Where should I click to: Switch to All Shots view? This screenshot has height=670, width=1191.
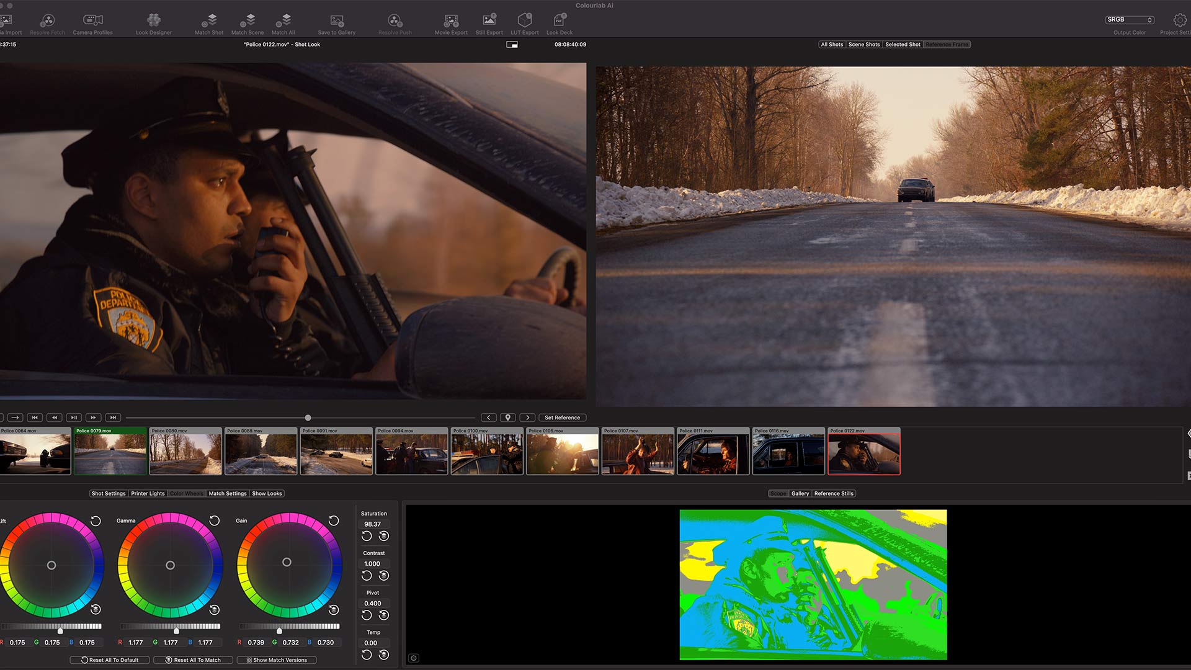[x=832, y=45]
